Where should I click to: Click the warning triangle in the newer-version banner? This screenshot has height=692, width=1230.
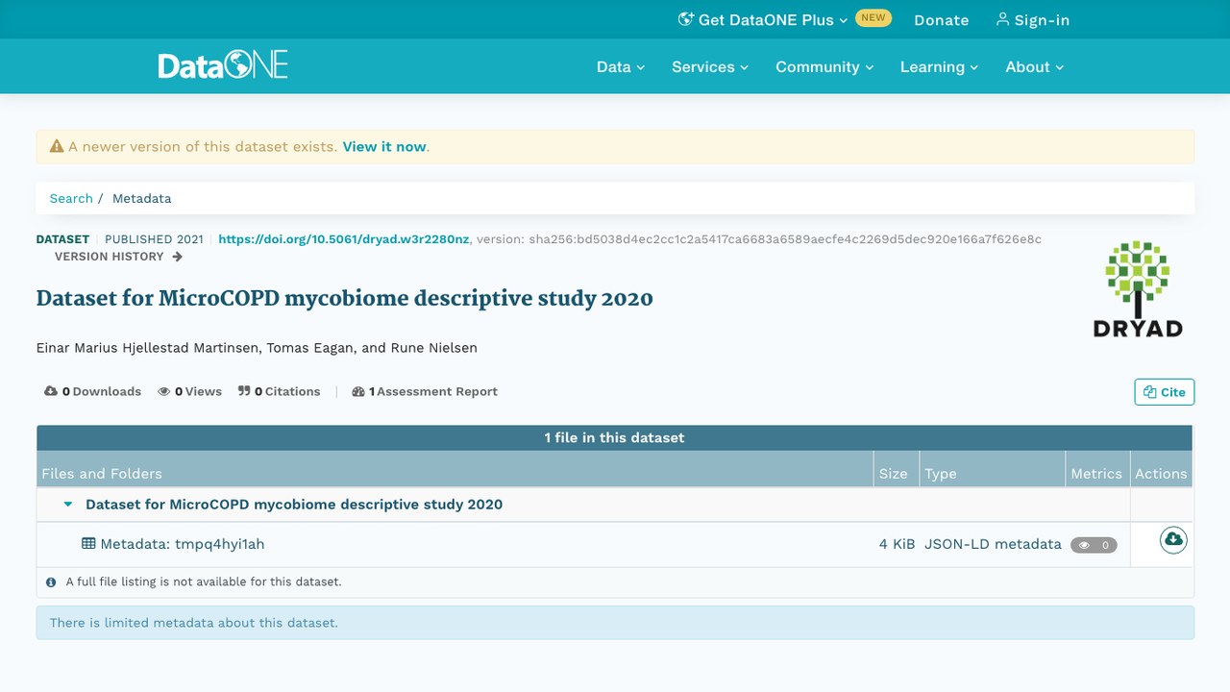[x=57, y=146]
